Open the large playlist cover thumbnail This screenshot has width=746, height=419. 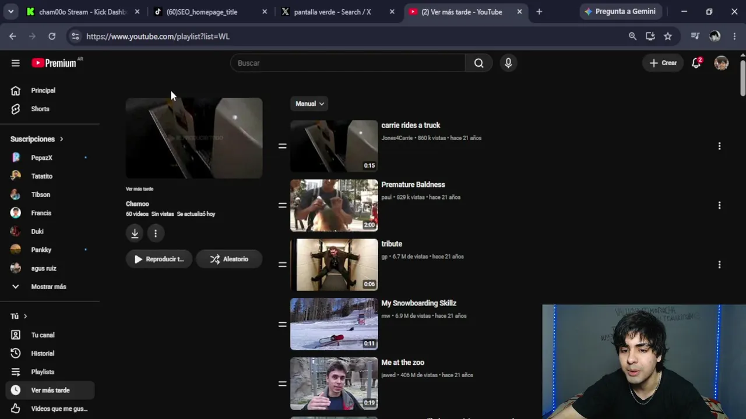click(194, 138)
